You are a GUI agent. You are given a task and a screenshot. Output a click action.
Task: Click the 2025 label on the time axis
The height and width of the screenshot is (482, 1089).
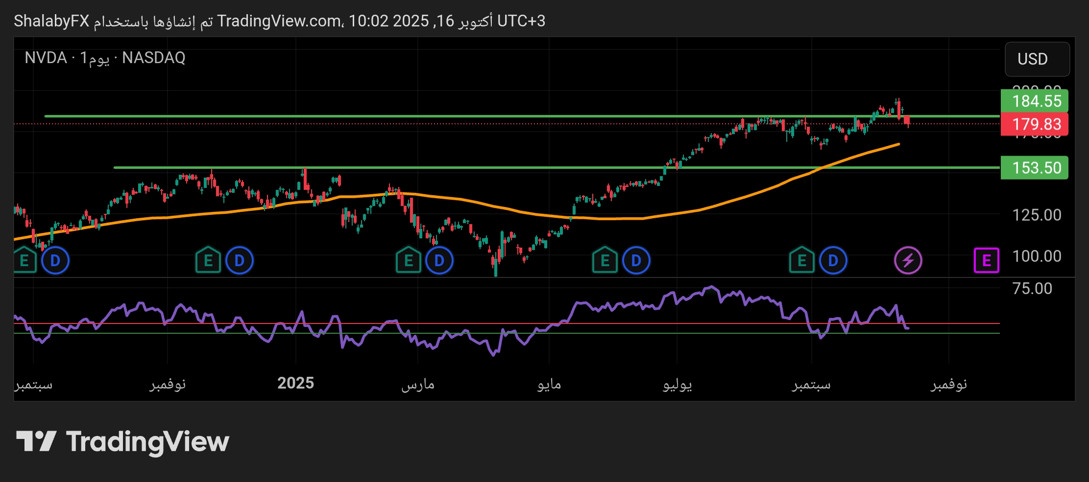(x=295, y=383)
